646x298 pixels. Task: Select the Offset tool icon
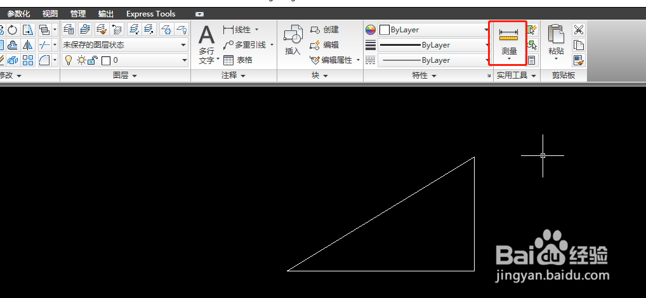13,45
